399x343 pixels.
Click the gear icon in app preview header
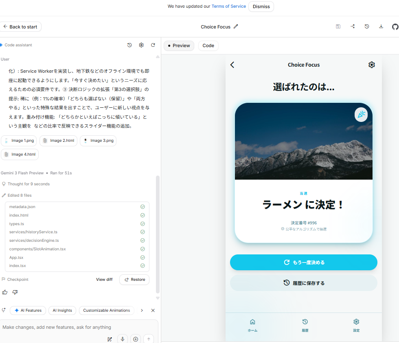click(x=371, y=65)
